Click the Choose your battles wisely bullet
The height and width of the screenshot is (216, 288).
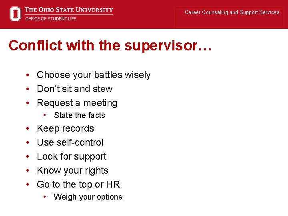[x=94, y=75]
